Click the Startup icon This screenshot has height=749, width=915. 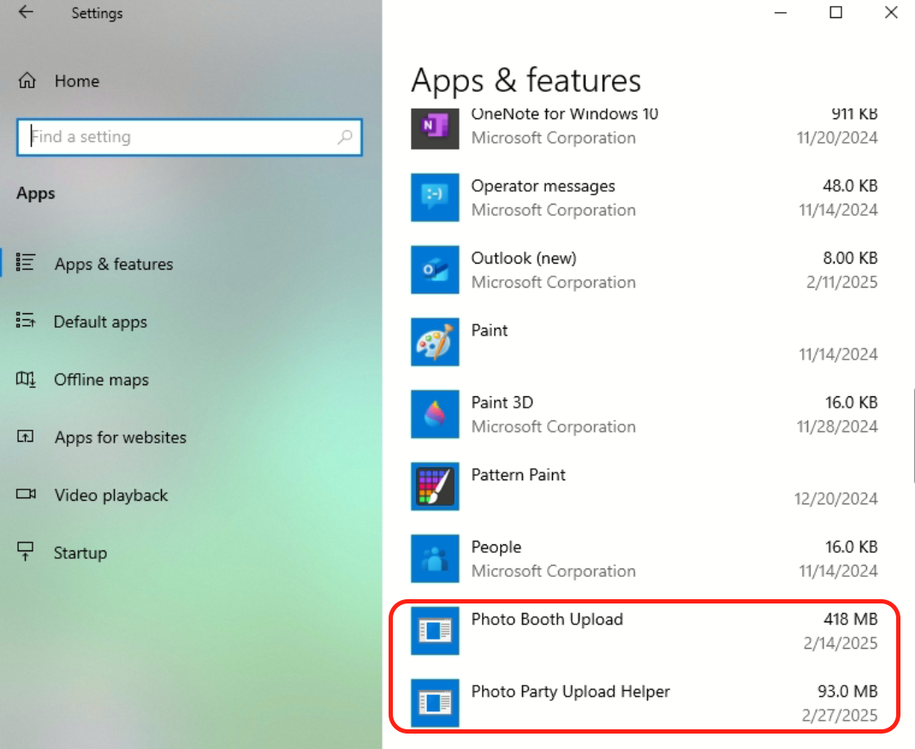25,551
